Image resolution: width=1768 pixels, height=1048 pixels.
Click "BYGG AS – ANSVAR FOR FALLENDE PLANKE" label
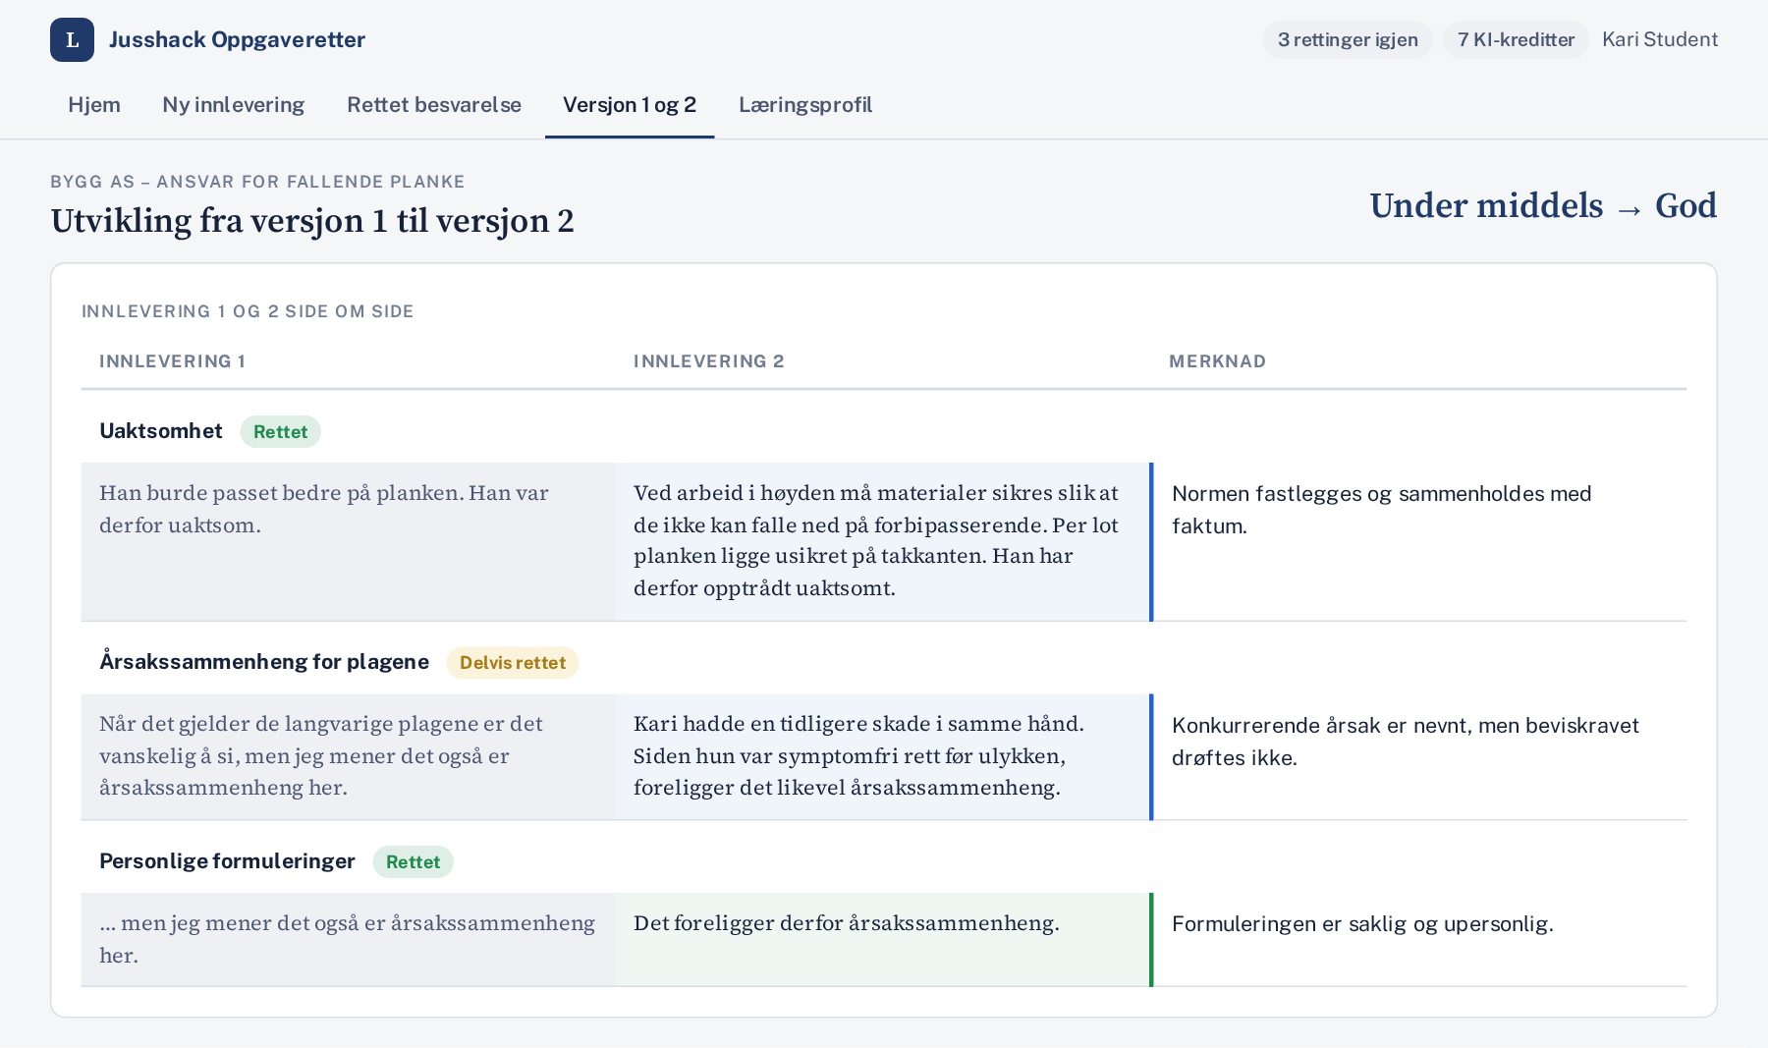point(257,182)
